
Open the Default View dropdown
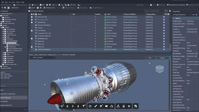pos(19,8)
